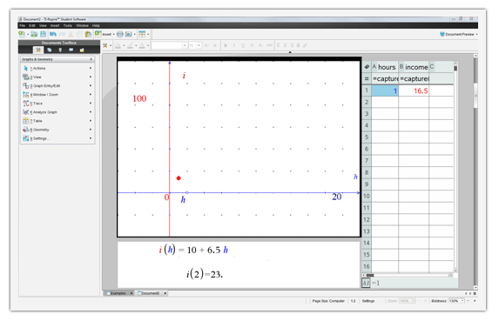Click the Undo arrow in toolbar
The width and height of the screenshot is (499, 321).
click(x=53, y=34)
